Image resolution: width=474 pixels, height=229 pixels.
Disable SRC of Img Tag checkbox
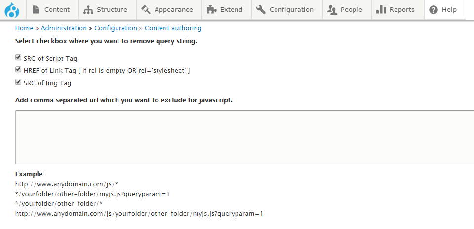(18, 82)
